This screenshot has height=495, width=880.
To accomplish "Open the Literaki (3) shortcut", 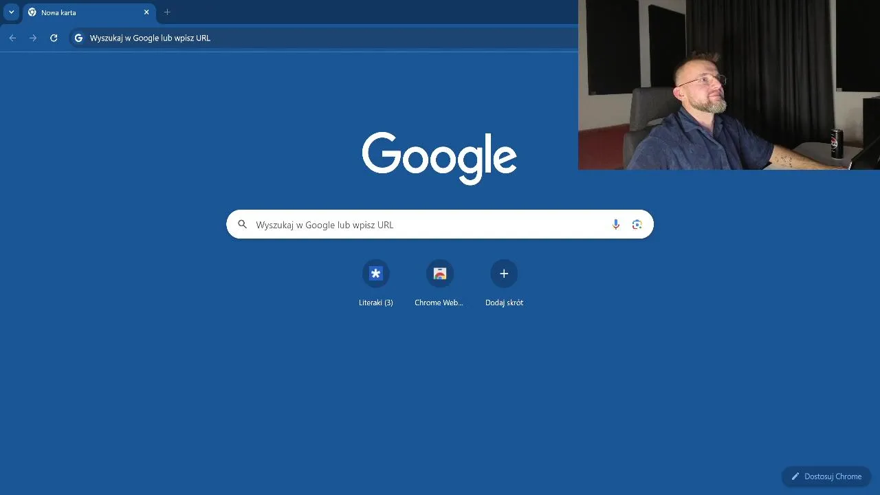I will click(376, 283).
